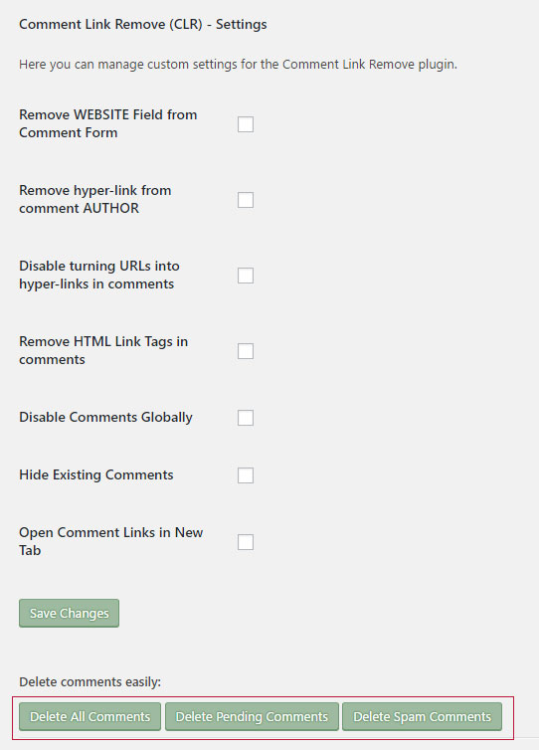Tick Open Comment Links in New Tab checkbox
The height and width of the screenshot is (750, 539).
tap(246, 542)
